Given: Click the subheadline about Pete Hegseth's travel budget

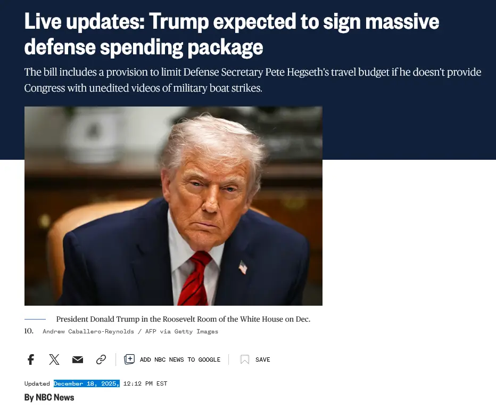Looking at the screenshot, I should click(x=253, y=80).
